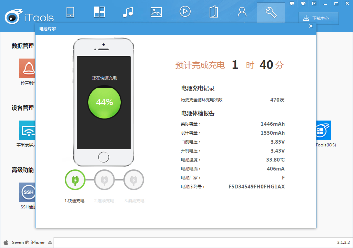Open the applications grid tab
The image size is (353, 248).
click(99, 12)
